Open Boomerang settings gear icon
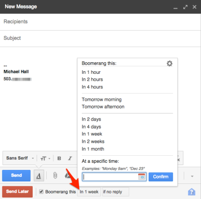 coord(169,63)
